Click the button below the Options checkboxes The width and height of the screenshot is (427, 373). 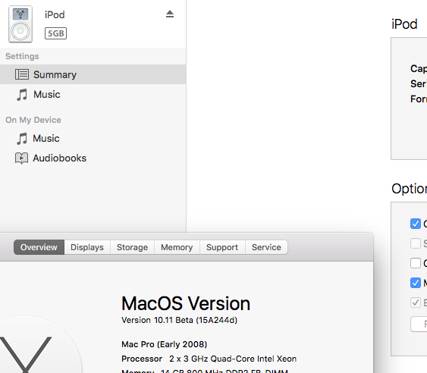tap(419, 324)
